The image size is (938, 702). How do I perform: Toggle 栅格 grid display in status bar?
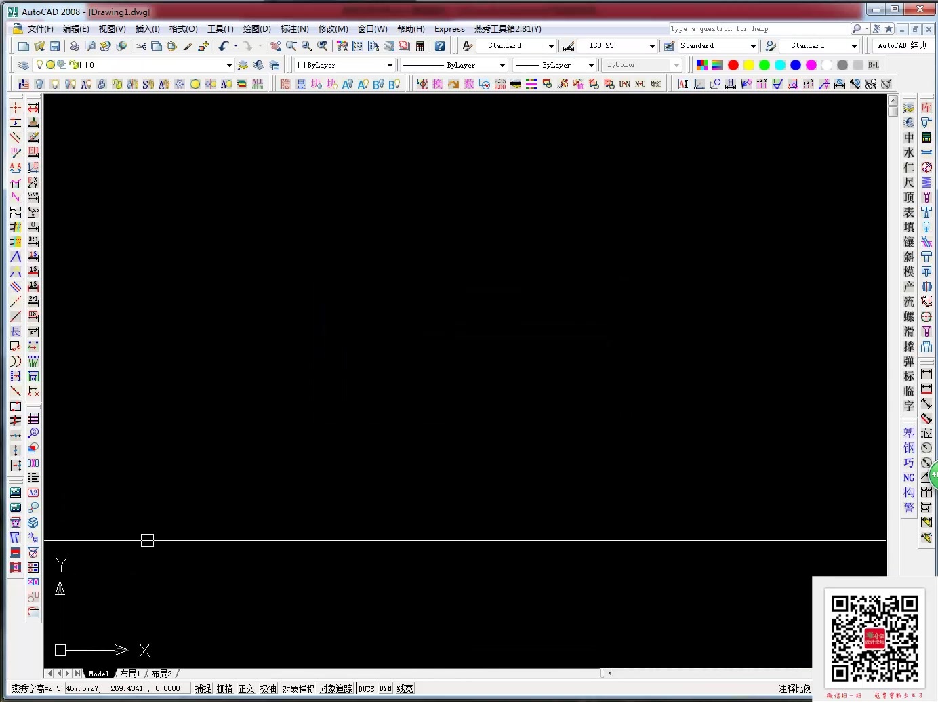coord(225,688)
